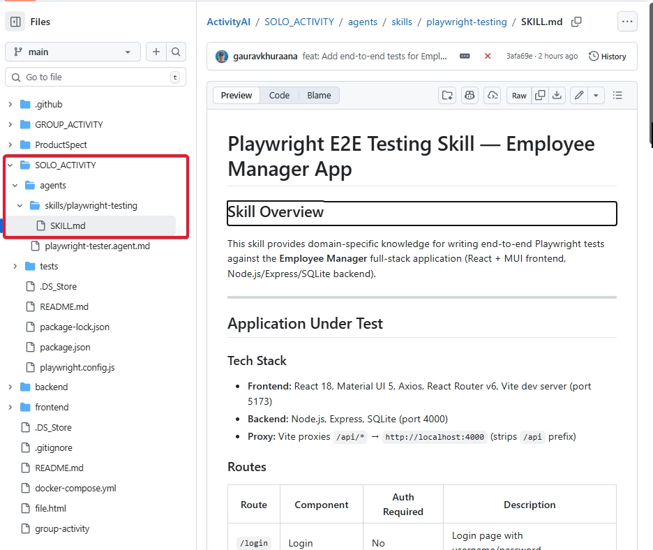Viewport: 653px width, 550px height.
Task: Click the /login route cell
Action: point(254,543)
